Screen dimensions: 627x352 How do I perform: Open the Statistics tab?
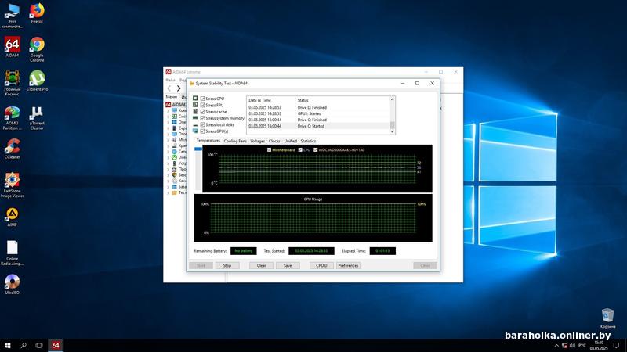[x=308, y=142]
